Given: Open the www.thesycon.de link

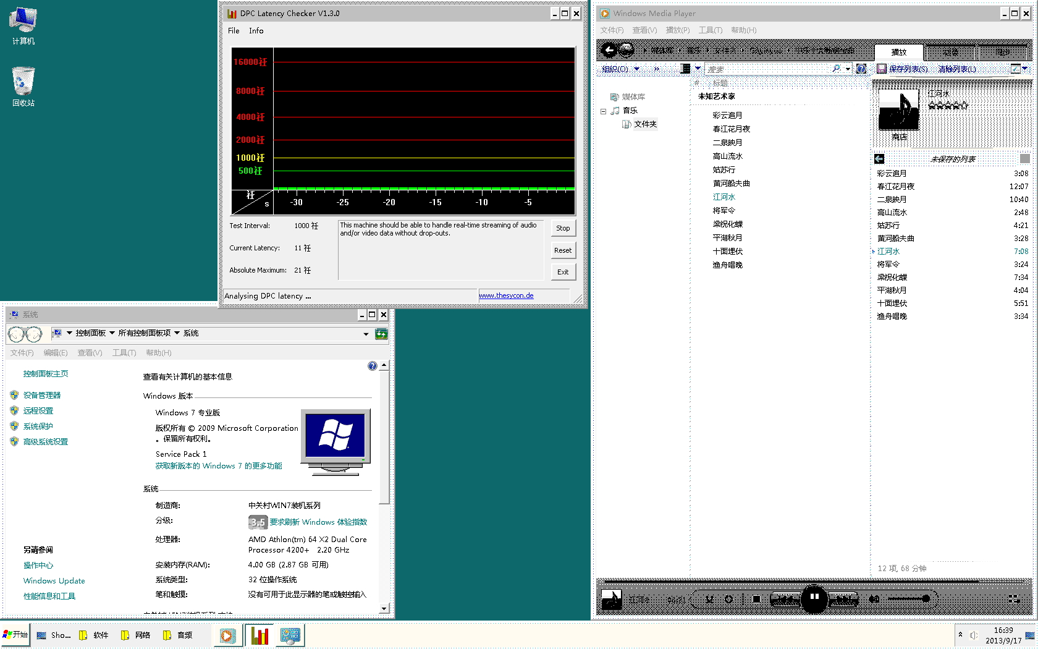Looking at the screenshot, I should [506, 295].
